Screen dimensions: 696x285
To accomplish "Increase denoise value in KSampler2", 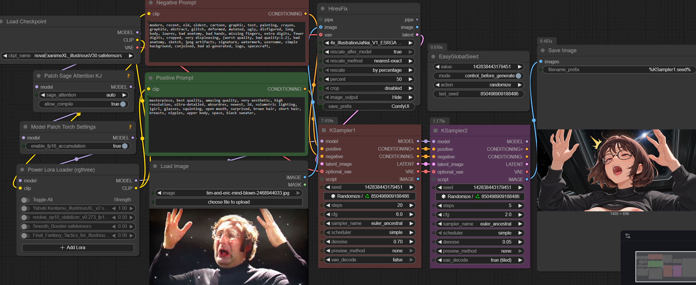I will click(520, 242).
